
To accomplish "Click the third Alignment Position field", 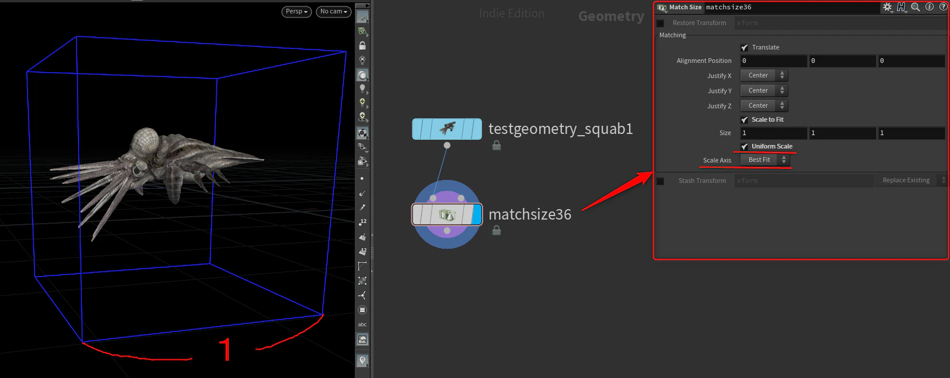I will (911, 61).
